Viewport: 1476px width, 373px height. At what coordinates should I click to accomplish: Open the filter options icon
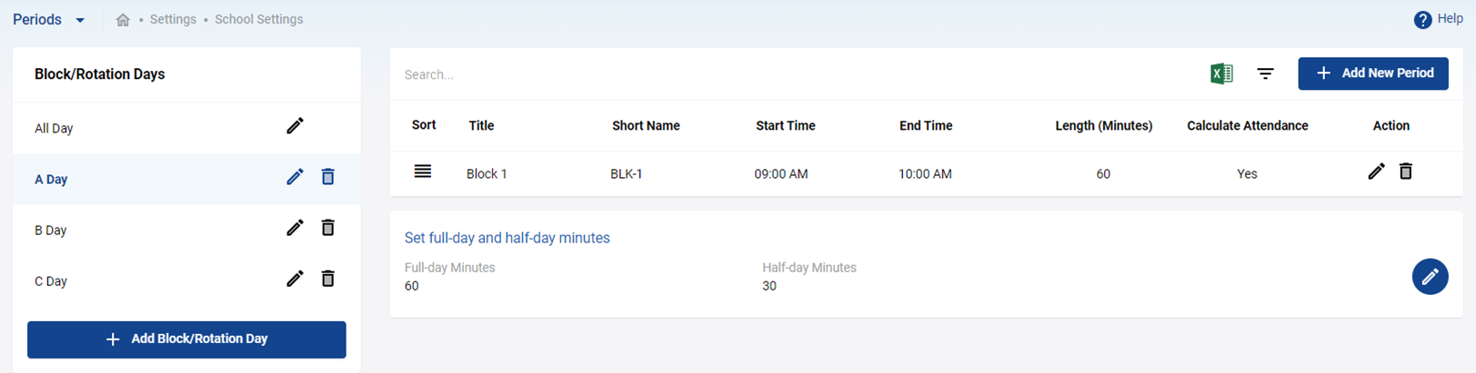pyautogui.click(x=1266, y=74)
